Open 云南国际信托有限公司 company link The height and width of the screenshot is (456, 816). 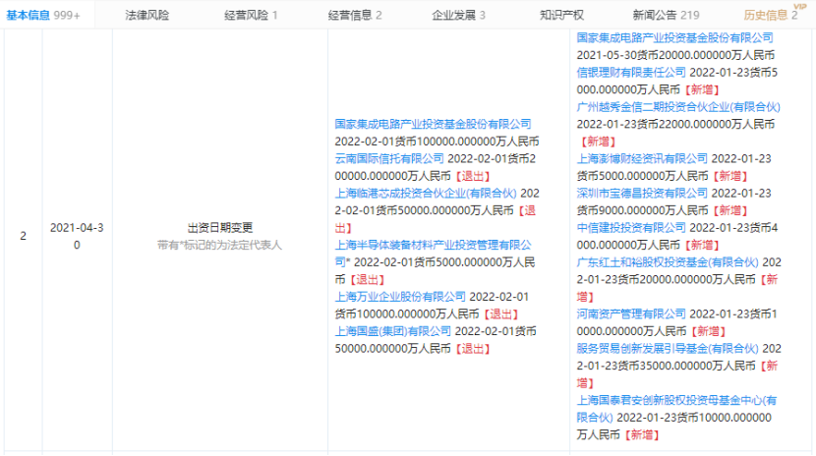[389, 158]
